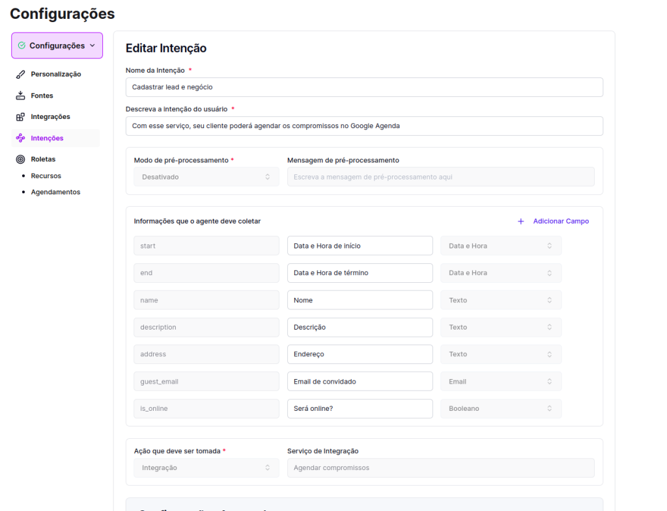Viewport: 667px width, 511px height.
Task: Open the Modo de pré-processamento dropdown
Action: (x=206, y=177)
